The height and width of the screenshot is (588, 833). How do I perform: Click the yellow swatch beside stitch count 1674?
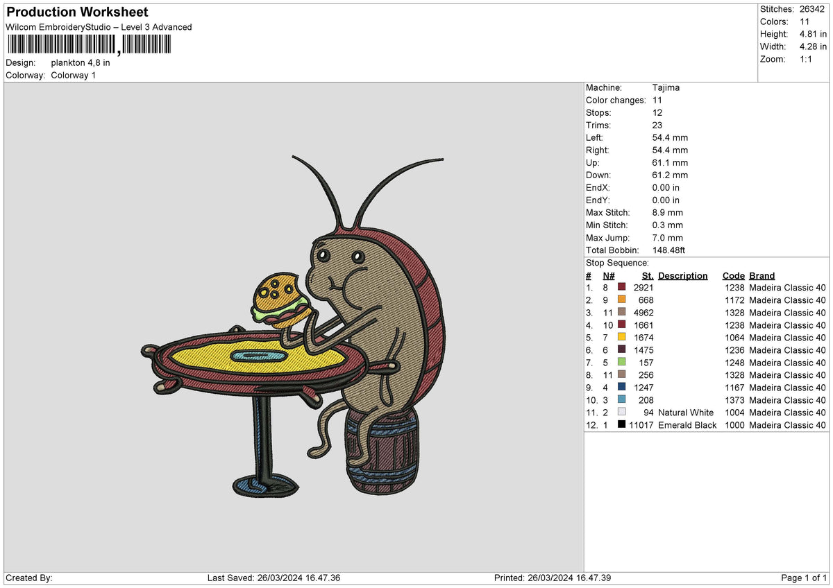(622, 337)
